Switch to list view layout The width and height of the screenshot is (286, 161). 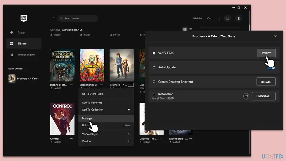point(191,29)
